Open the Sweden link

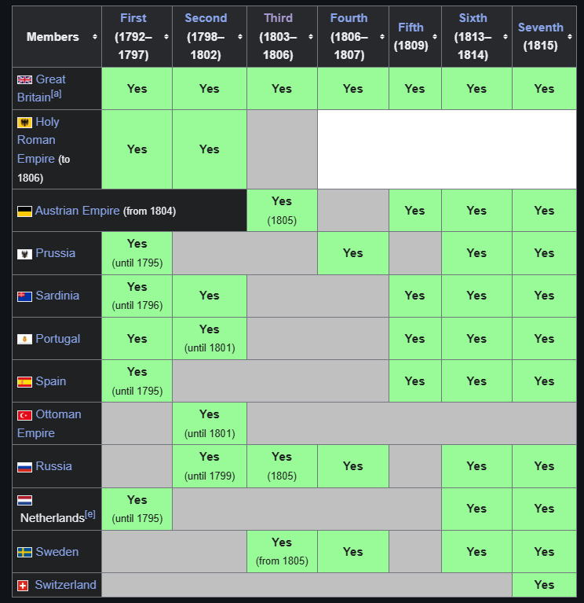(57, 552)
